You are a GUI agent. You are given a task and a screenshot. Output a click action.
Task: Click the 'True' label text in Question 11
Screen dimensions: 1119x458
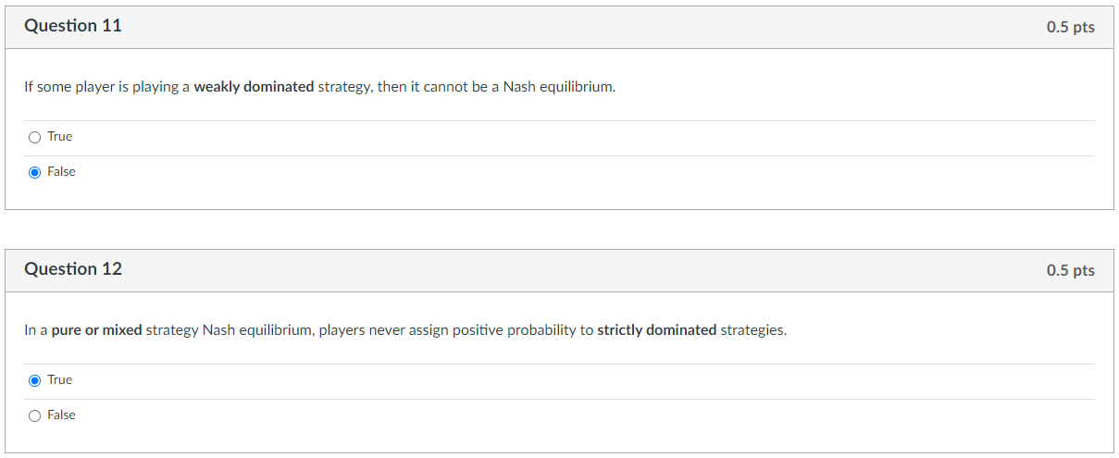59,137
